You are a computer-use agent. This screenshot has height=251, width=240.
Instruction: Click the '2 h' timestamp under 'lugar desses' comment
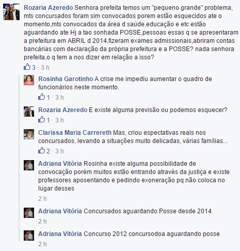click(42, 199)
